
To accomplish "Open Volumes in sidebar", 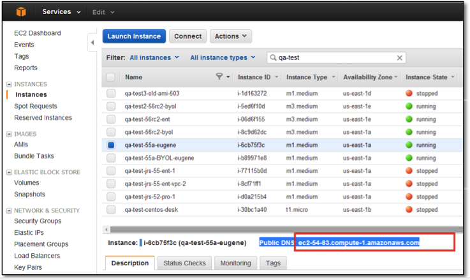I will click(x=27, y=182).
